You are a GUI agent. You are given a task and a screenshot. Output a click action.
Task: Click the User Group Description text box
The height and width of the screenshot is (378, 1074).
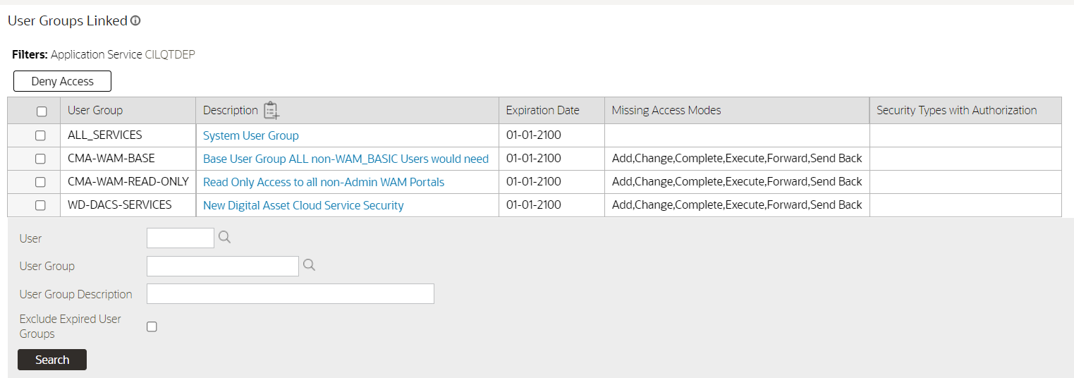point(290,294)
